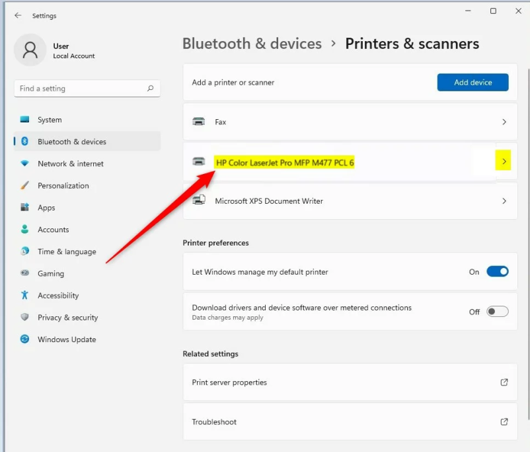Go back to Bluetooth & devices breadcrumb
Viewport: 530px width, 452px height.
coord(252,43)
